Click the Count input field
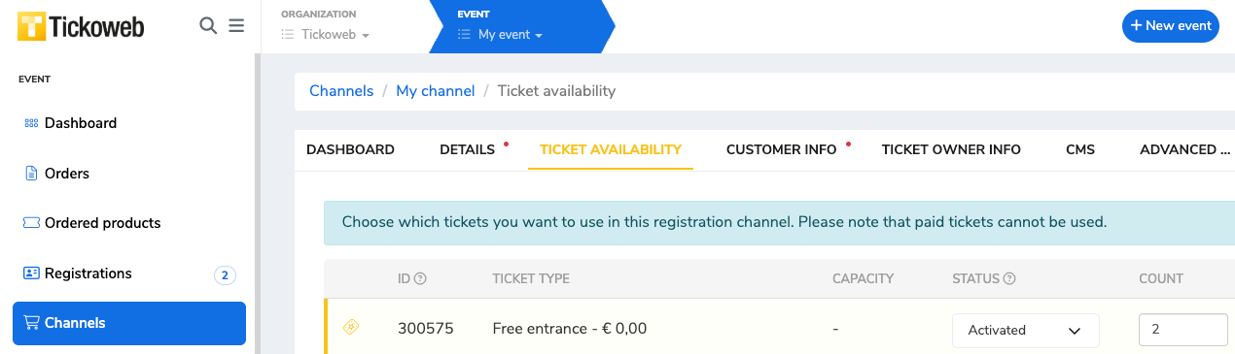 [1183, 330]
